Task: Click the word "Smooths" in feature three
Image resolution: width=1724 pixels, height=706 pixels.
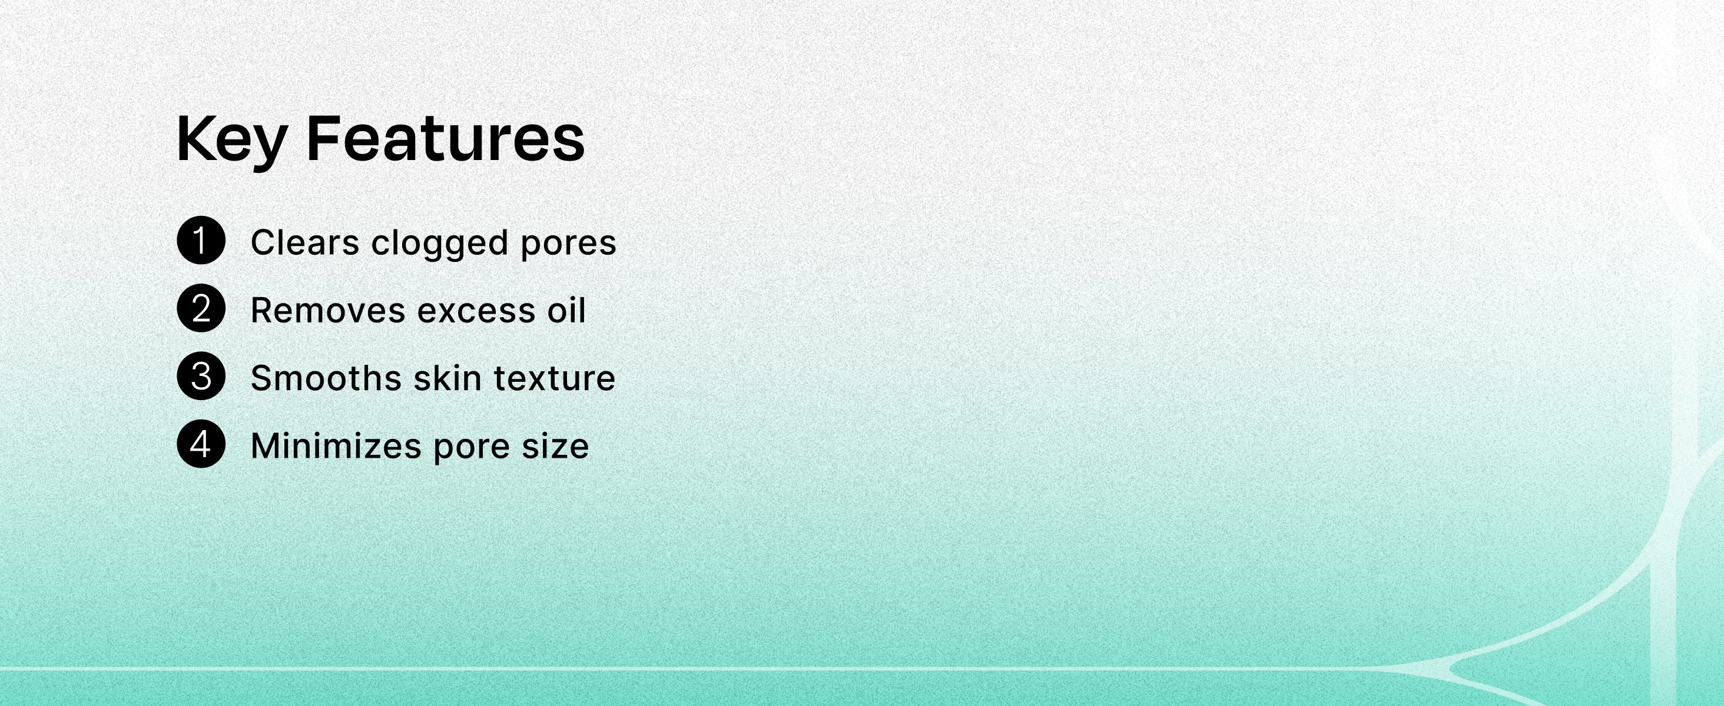Action: (325, 378)
